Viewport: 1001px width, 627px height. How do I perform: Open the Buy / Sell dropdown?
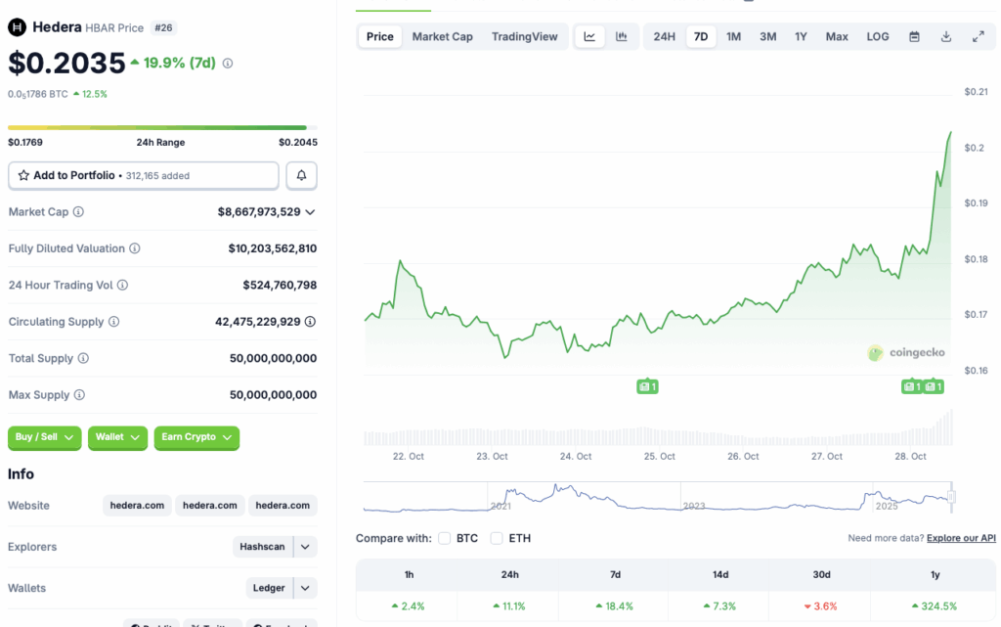tap(45, 437)
